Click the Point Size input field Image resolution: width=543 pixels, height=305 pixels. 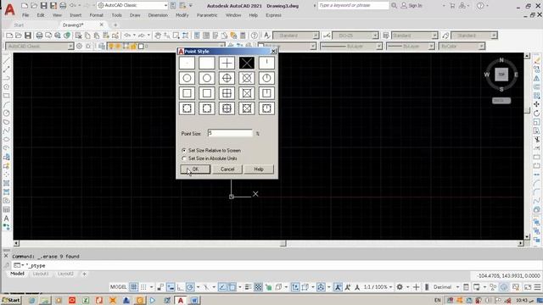click(230, 133)
